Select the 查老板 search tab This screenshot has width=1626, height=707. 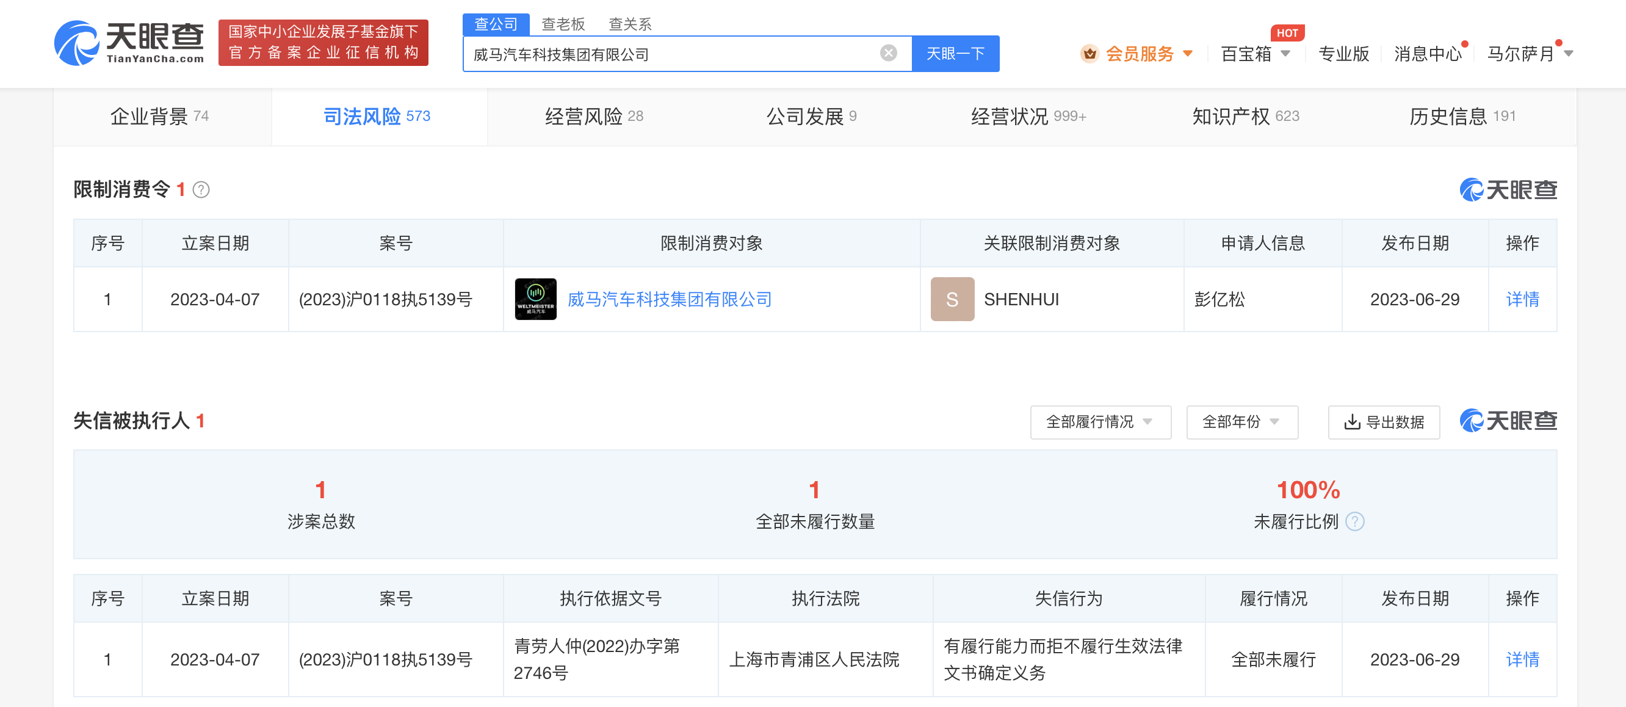563,24
